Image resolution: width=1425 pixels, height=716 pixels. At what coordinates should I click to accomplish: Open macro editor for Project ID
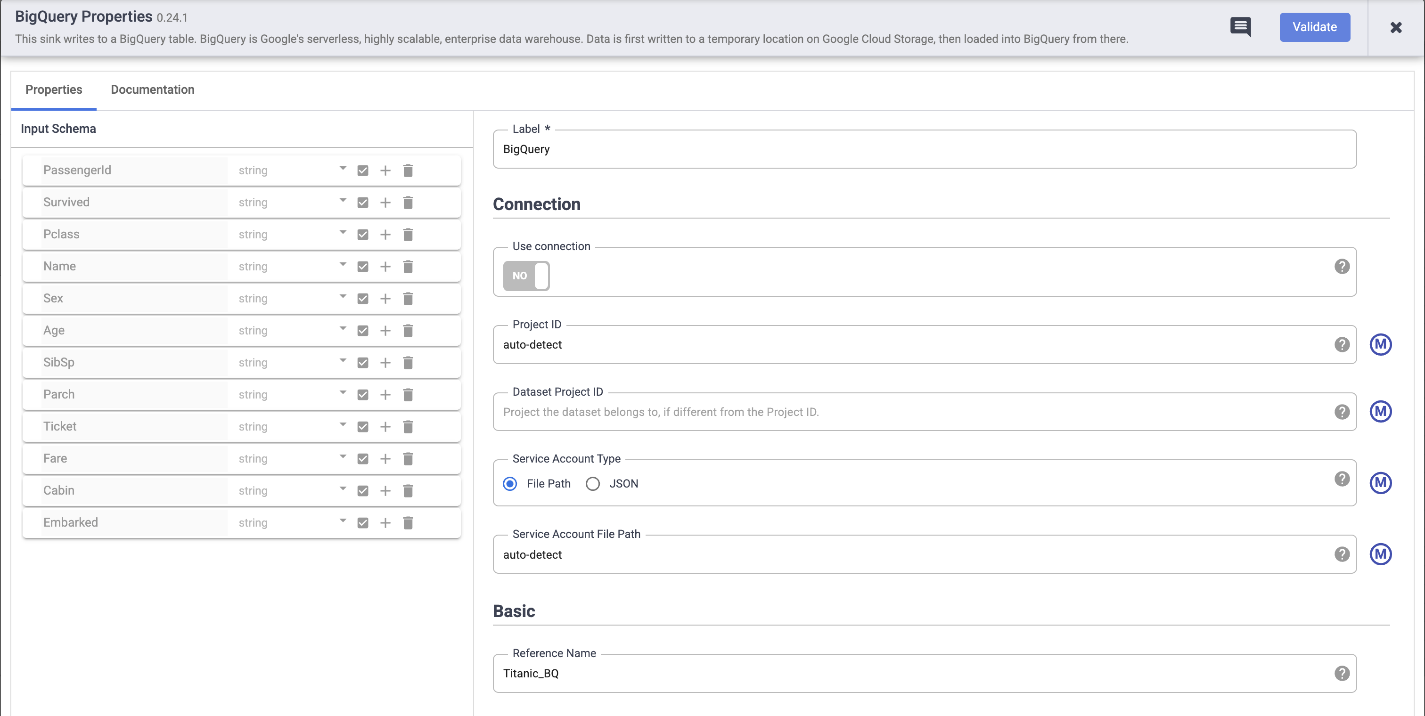point(1380,344)
